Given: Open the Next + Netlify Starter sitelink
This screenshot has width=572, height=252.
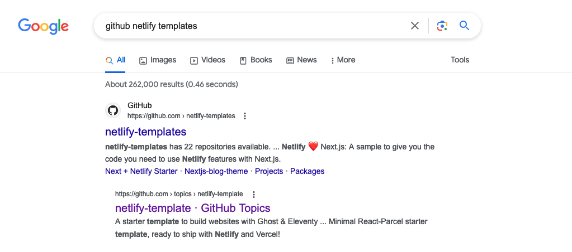Looking at the screenshot, I should [x=141, y=172].
